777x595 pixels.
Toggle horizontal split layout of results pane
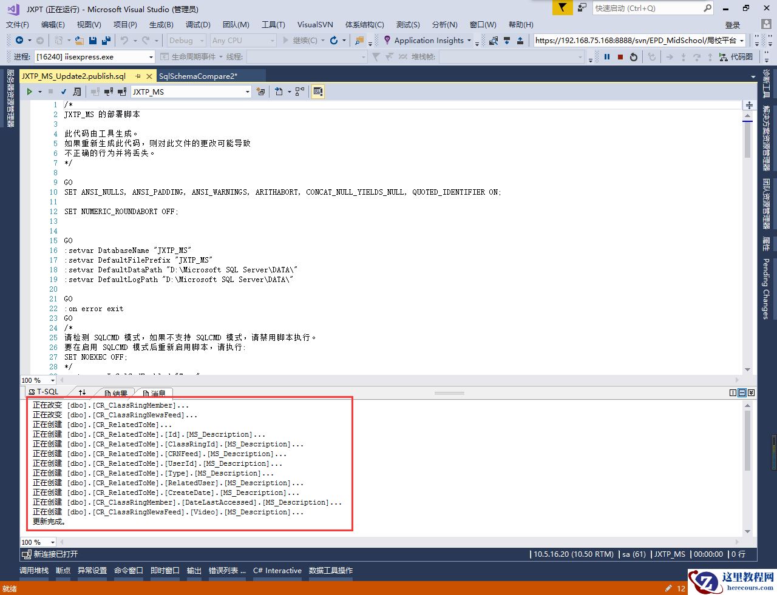click(742, 392)
